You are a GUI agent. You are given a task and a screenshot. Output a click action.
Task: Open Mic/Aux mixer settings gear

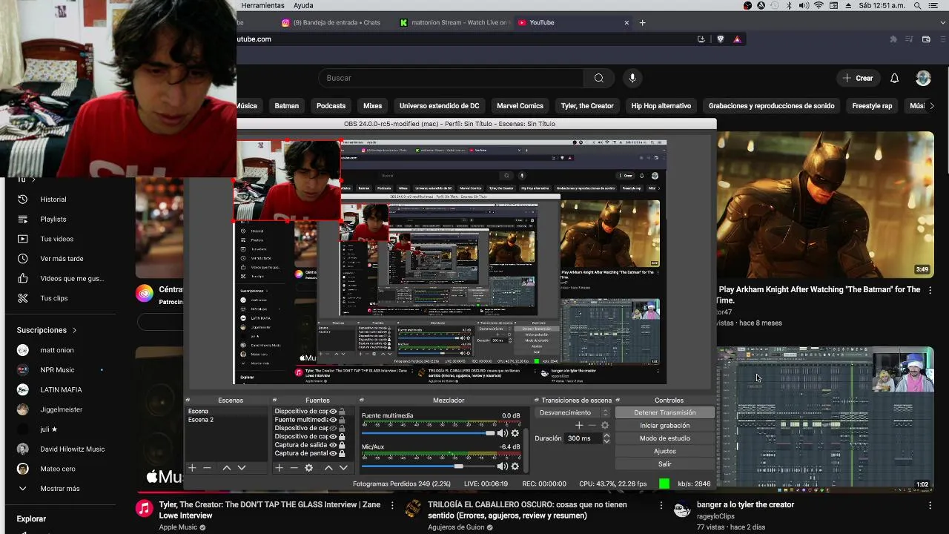click(x=515, y=466)
